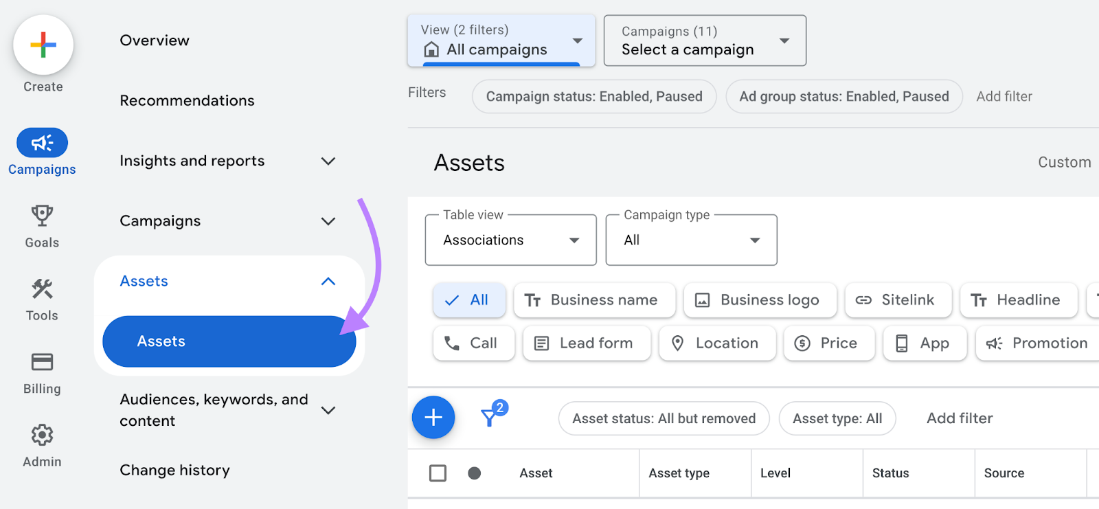Click Add filter next to Ad group status
The image size is (1099, 509).
tap(1004, 97)
